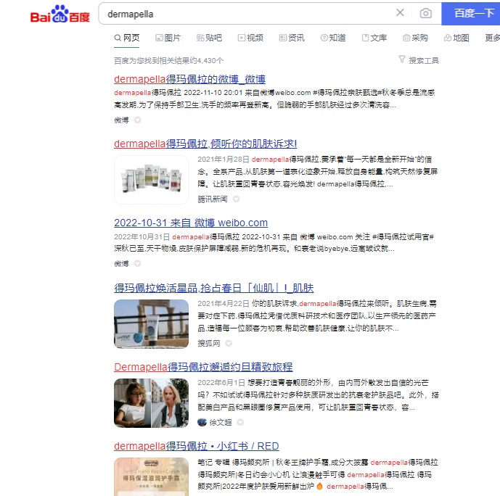Click the result count text 百度为您找到相关结果约4,430个
Image resolution: width=500 pixels, height=496 pixels.
pos(168,60)
